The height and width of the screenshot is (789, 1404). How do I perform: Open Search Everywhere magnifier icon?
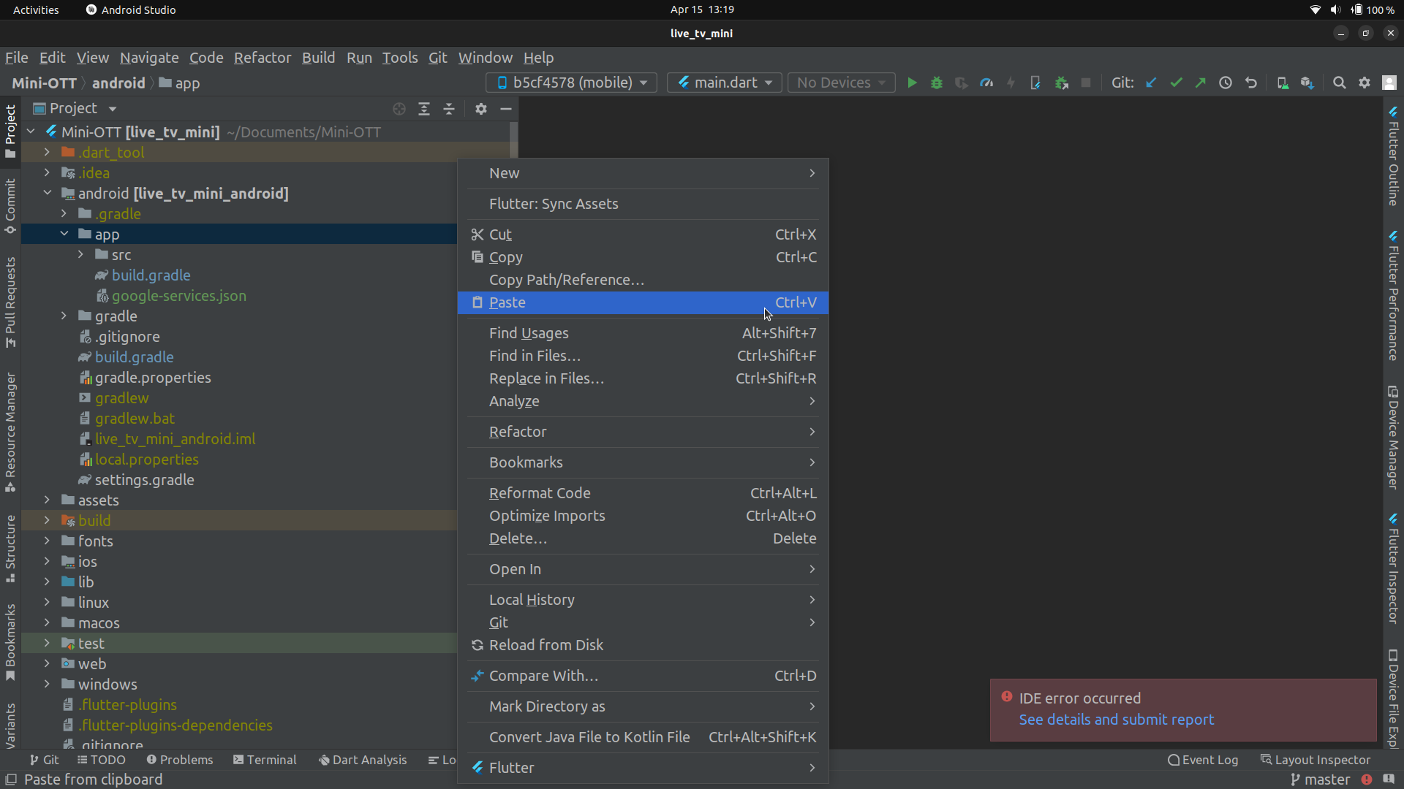click(1340, 83)
